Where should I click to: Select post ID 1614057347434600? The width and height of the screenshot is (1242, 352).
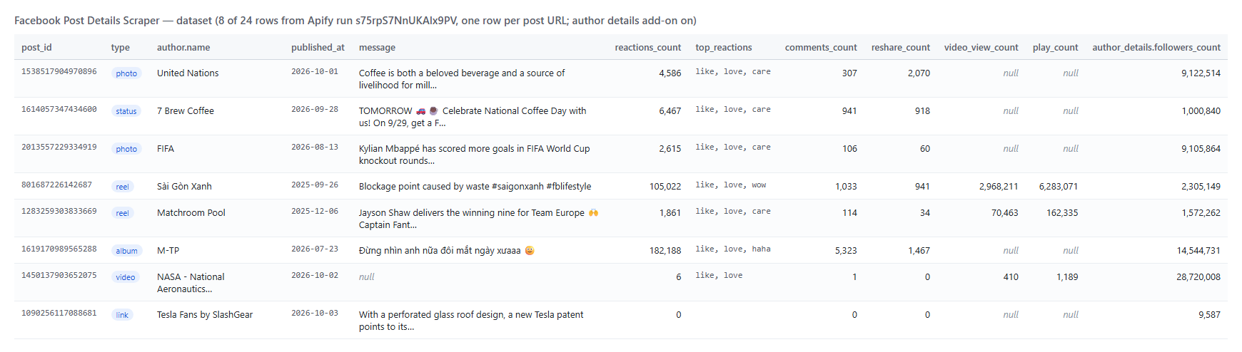[x=59, y=110]
